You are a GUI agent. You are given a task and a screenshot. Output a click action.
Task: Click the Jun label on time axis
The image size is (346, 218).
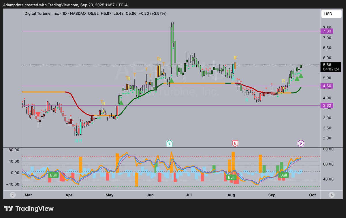coord(150,195)
